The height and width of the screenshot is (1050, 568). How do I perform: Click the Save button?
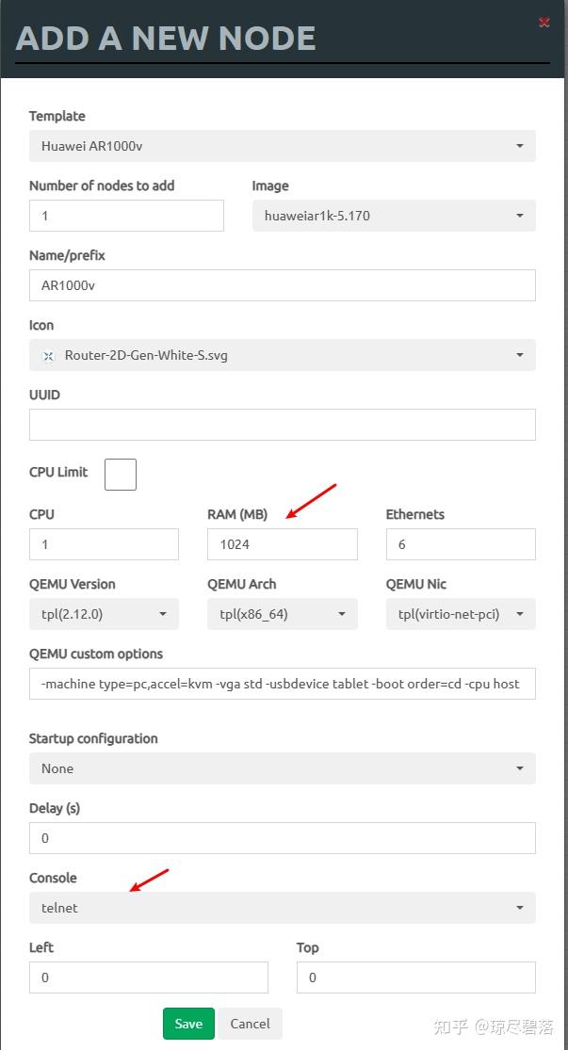(188, 1024)
